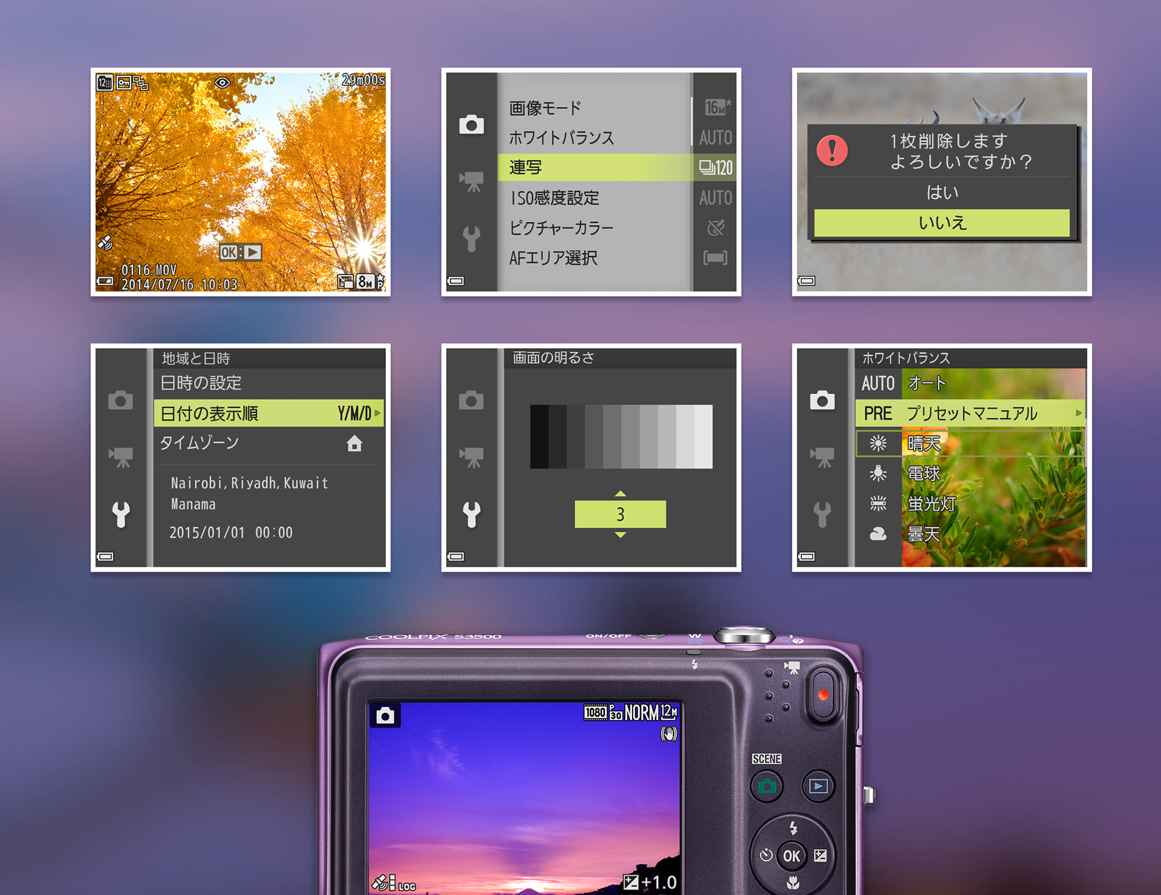Click continuous 120 burst value icon

tap(716, 168)
